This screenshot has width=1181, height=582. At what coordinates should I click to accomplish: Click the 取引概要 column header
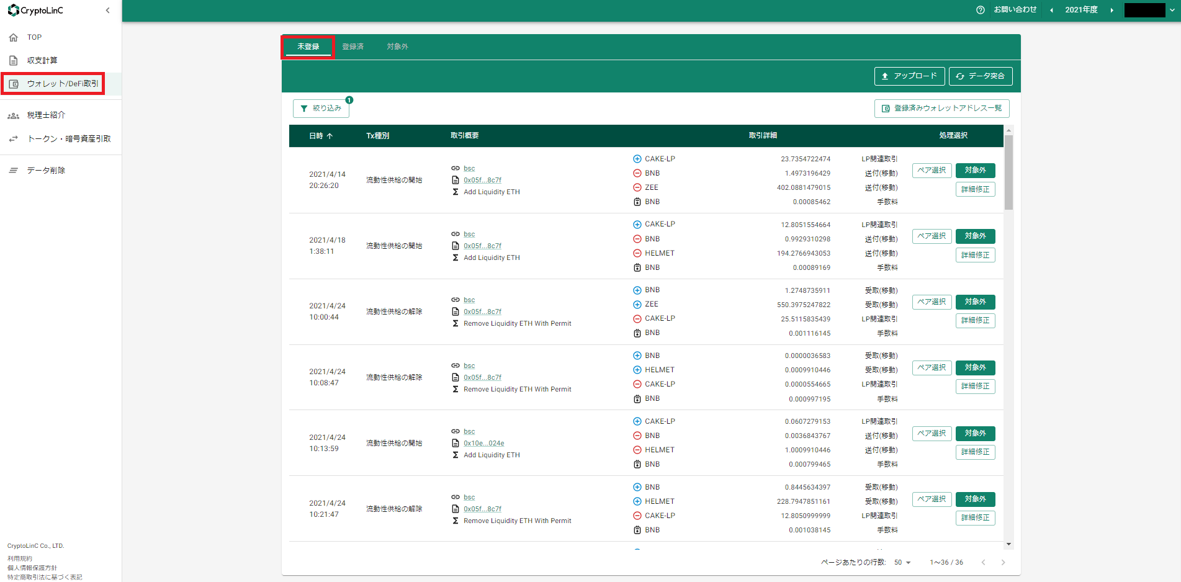click(464, 136)
